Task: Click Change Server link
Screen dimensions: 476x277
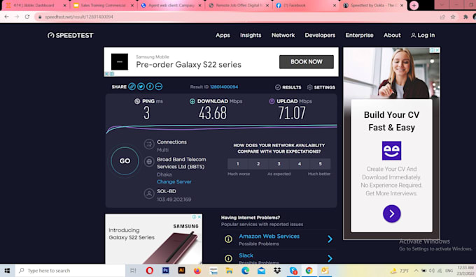Action: [174, 181]
